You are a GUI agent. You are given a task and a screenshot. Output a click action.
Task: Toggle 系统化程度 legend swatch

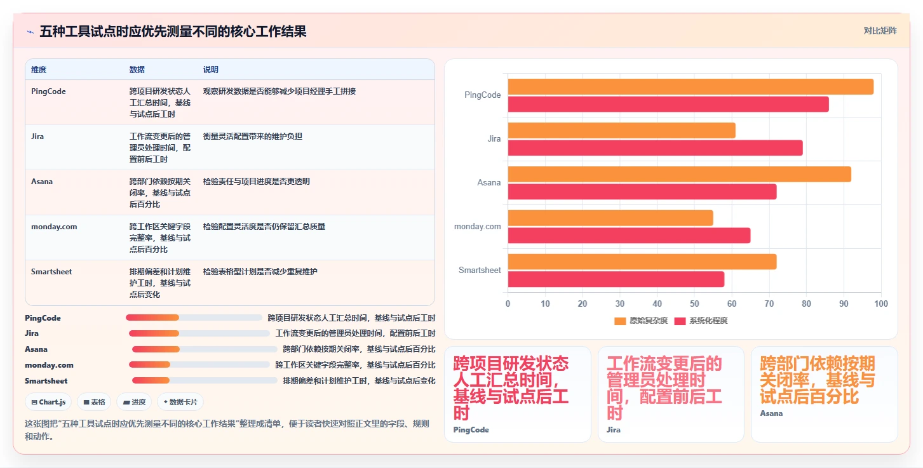click(x=680, y=321)
